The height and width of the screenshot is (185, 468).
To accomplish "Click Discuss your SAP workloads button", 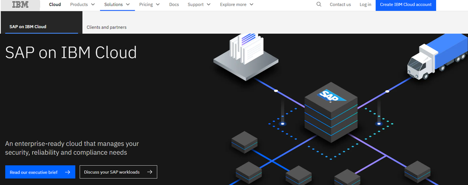I will [118, 172].
